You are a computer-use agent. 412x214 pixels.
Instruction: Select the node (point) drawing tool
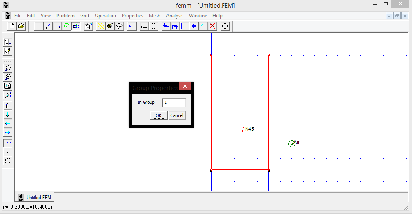[39, 26]
